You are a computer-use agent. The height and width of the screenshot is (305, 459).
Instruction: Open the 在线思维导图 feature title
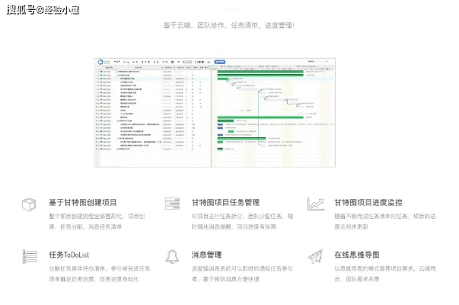[356, 255]
